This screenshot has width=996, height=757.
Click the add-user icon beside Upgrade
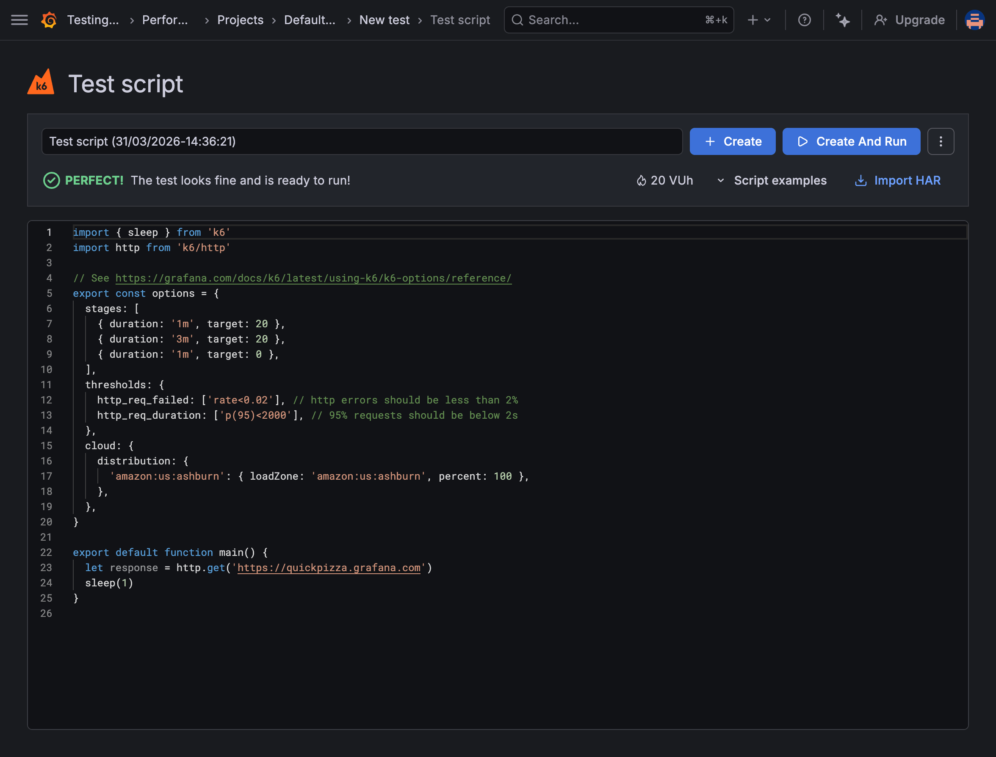point(881,20)
